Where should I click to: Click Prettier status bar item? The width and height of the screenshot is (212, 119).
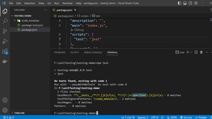click(201, 117)
